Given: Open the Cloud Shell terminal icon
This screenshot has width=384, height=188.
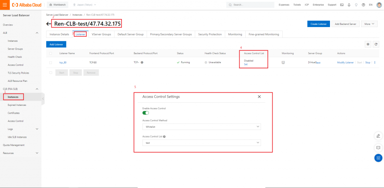Looking at the screenshot, I should (x=342, y=5).
